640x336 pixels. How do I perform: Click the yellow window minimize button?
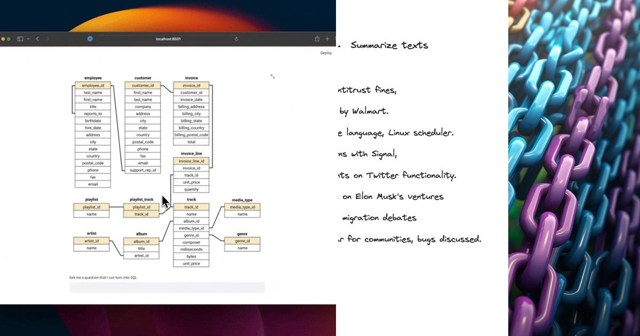pos(3,39)
